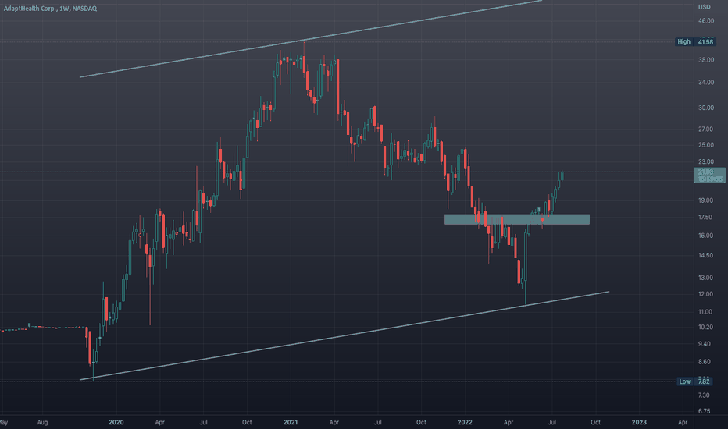Click the 10.20 price axis label
The height and width of the screenshot is (429, 728).
click(x=705, y=327)
